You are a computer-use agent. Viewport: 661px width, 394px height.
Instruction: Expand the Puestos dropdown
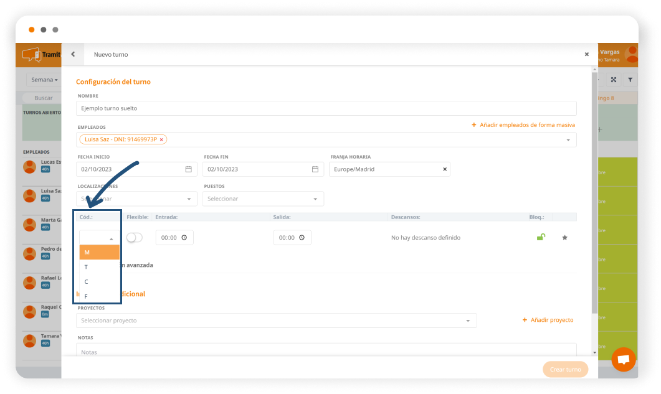pos(263,199)
